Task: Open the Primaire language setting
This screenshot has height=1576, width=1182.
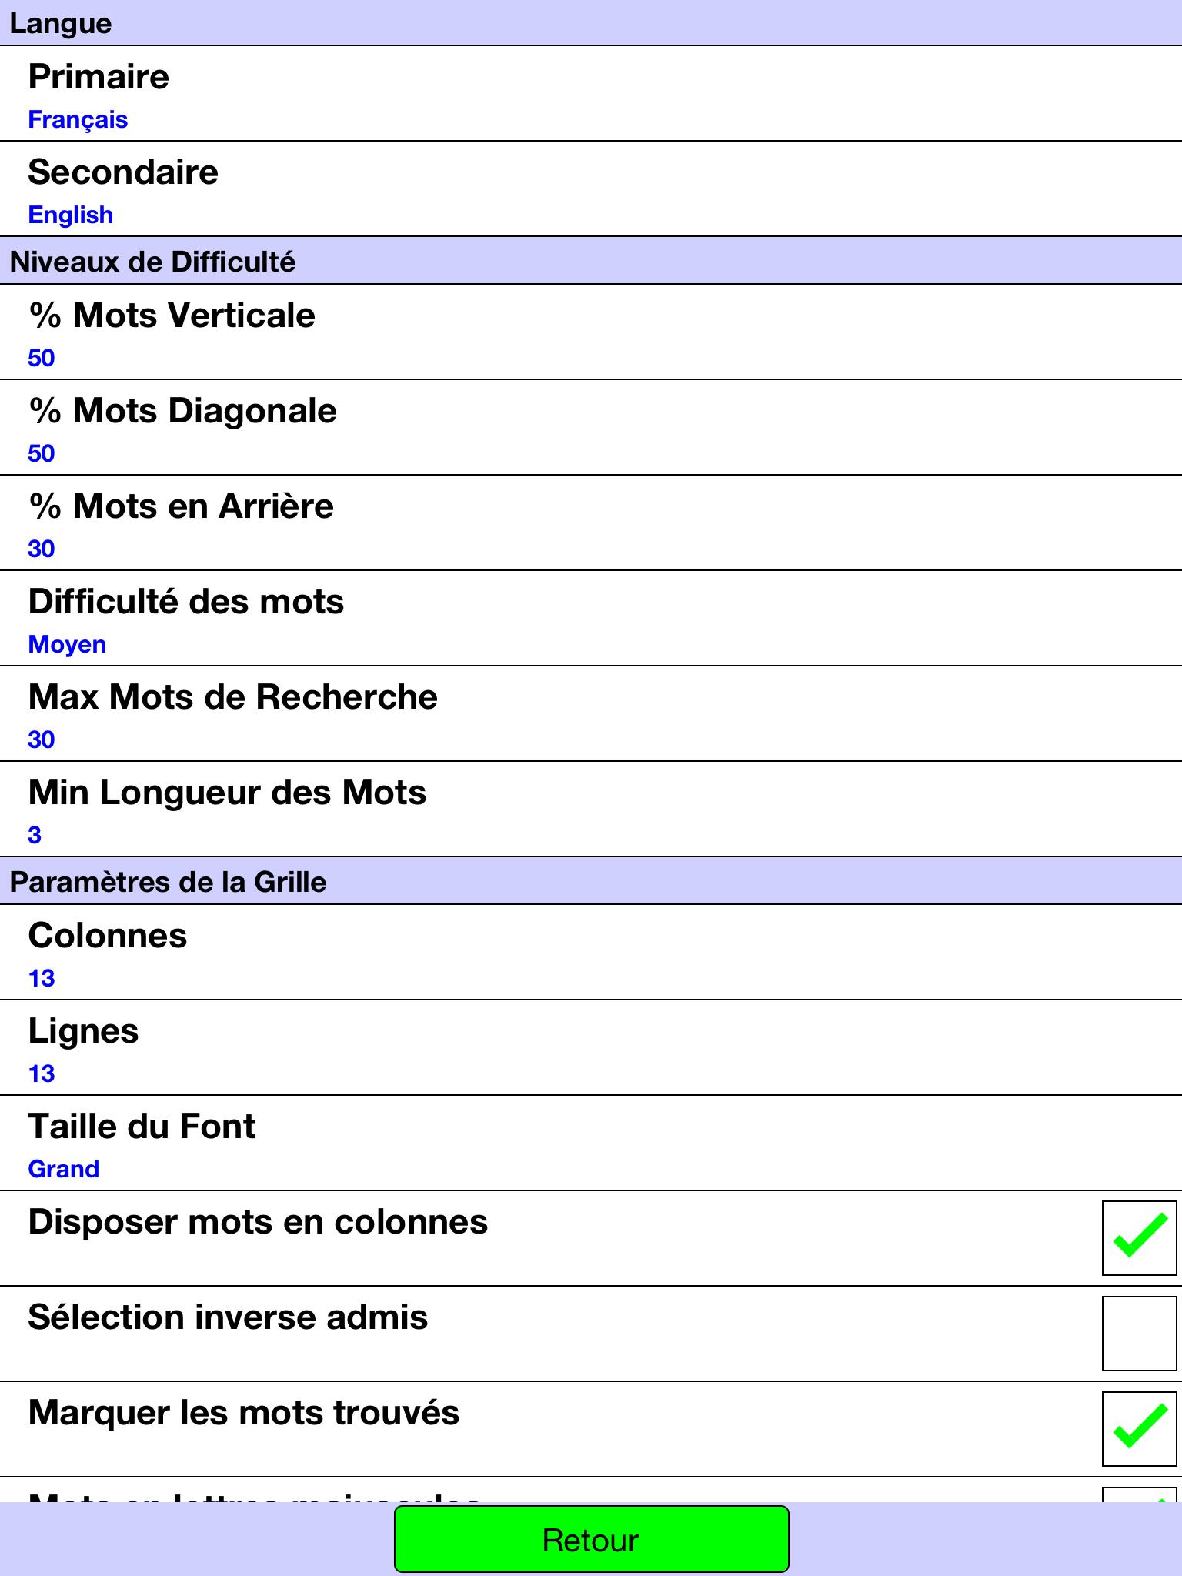Action: coord(591,94)
